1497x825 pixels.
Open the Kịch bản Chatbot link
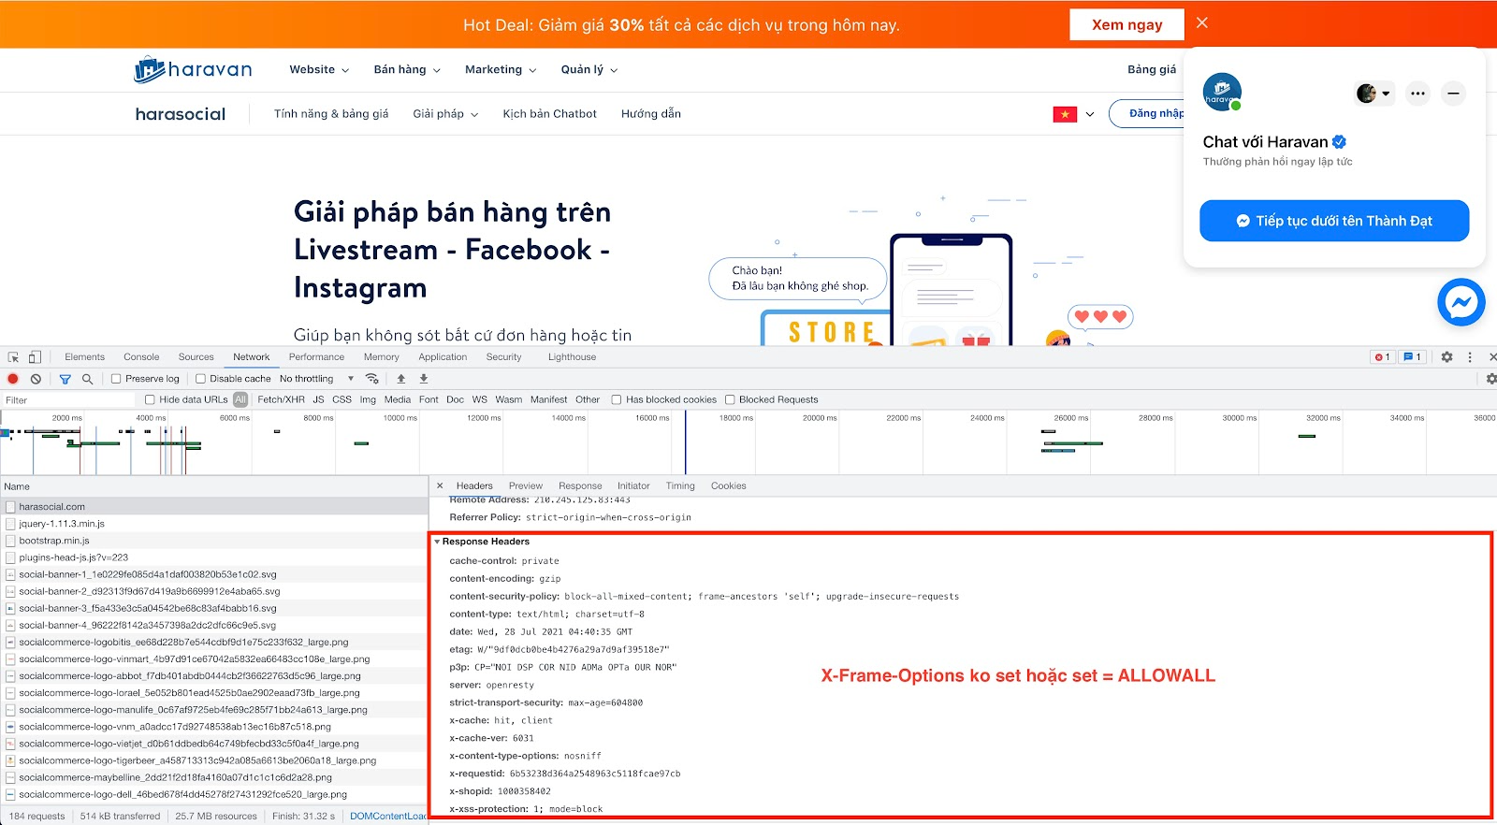pyautogui.click(x=550, y=114)
